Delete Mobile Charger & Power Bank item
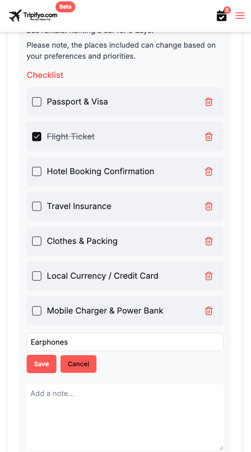251x452 pixels. point(209,311)
